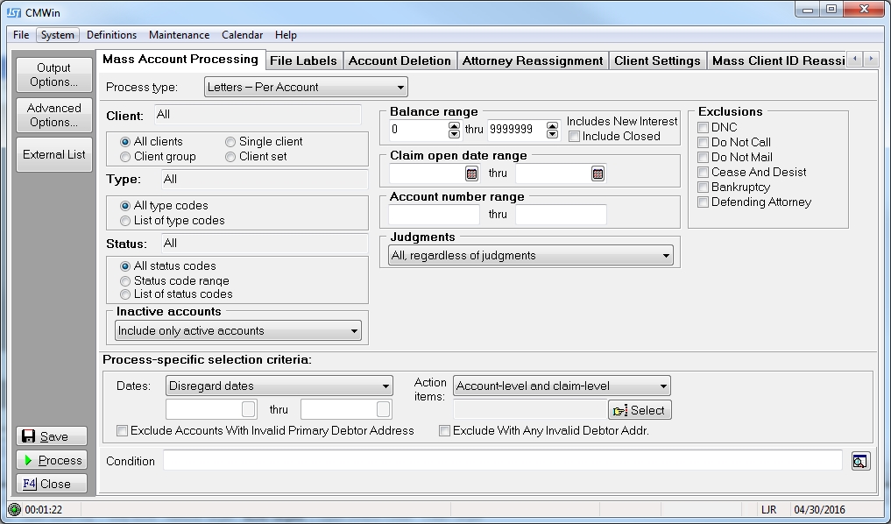Check the Include Closed checkbox

coord(575,137)
